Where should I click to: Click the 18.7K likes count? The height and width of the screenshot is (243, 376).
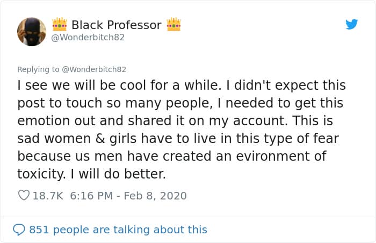pos(48,196)
